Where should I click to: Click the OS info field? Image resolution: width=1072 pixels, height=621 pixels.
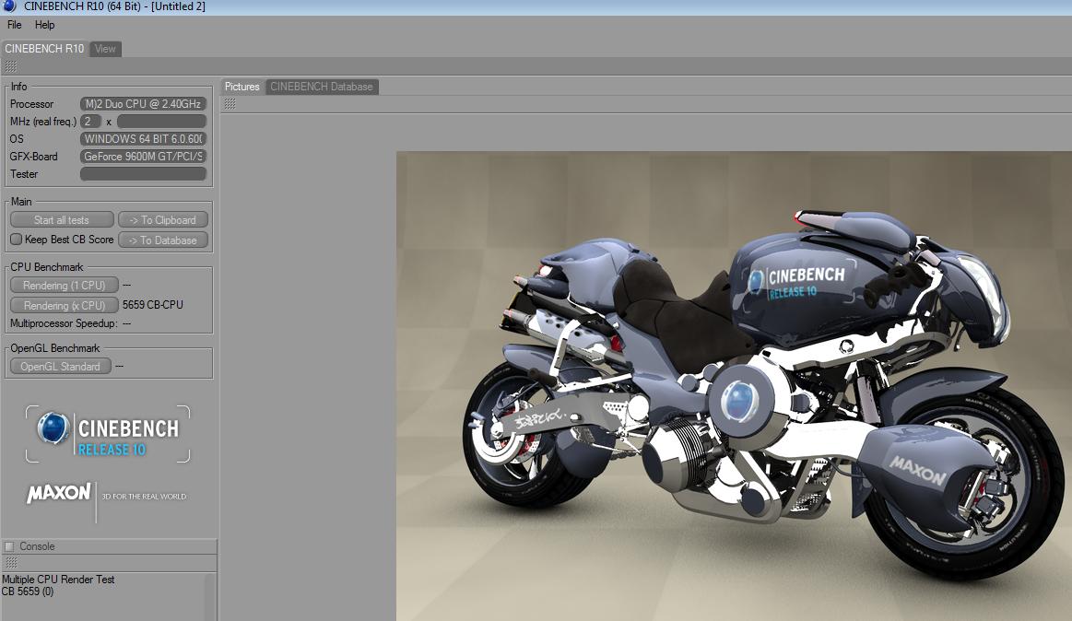143,139
